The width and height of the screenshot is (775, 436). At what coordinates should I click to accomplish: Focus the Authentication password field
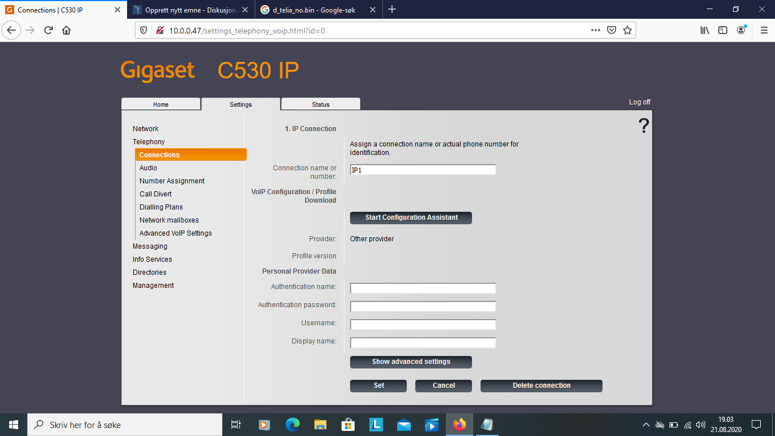pyautogui.click(x=423, y=307)
